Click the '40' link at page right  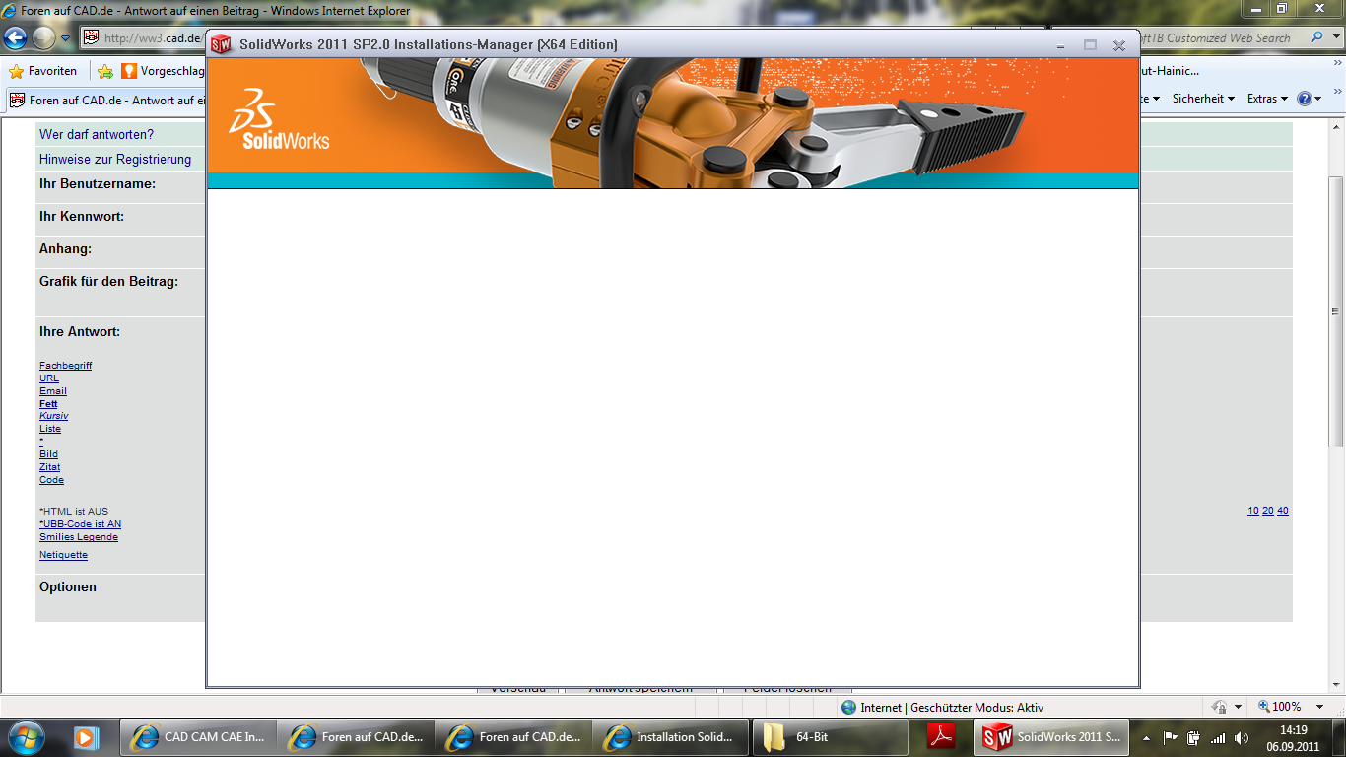pos(1282,511)
